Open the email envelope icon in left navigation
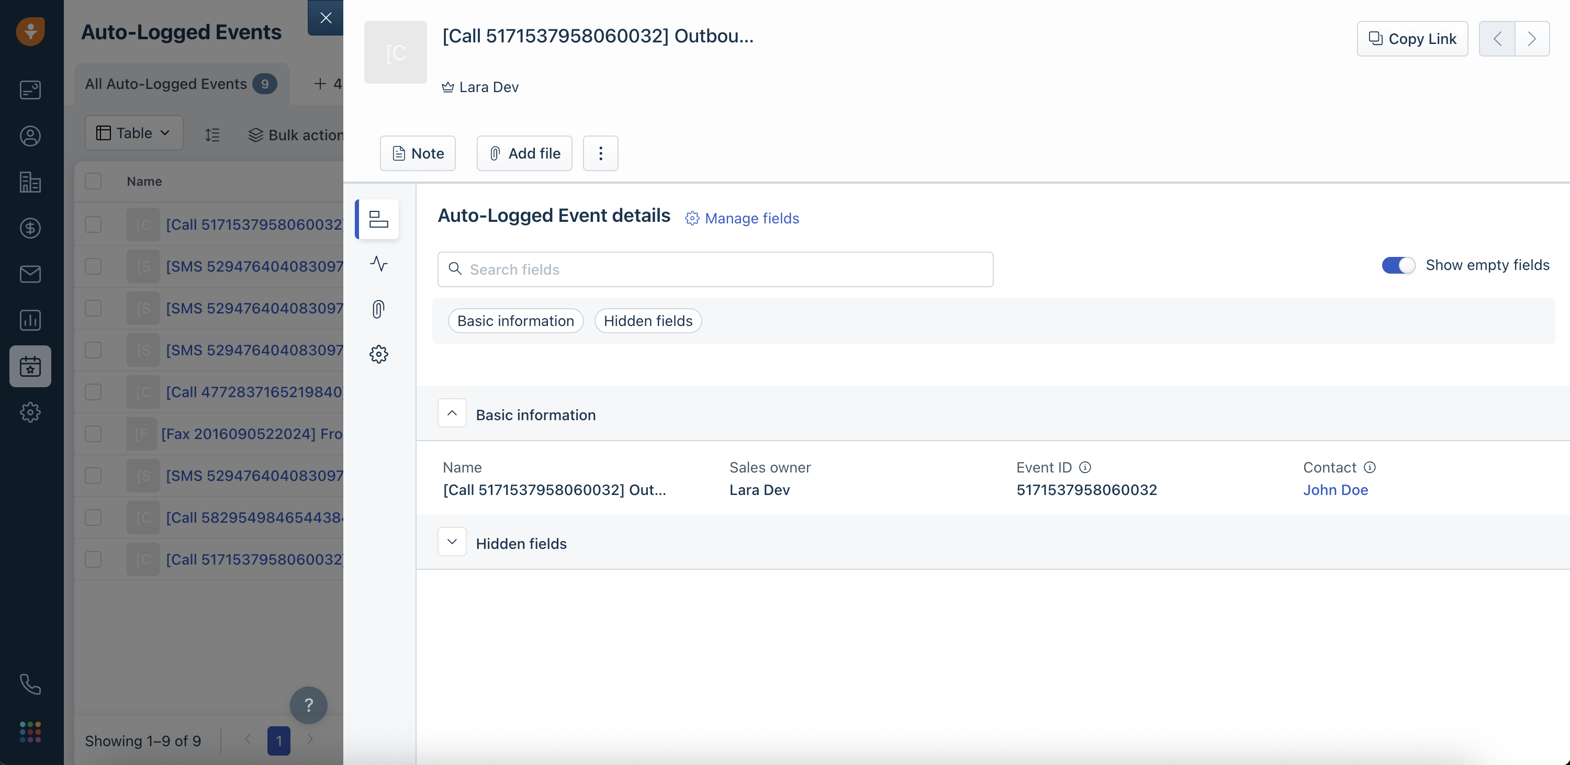The height and width of the screenshot is (765, 1570). 30,274
